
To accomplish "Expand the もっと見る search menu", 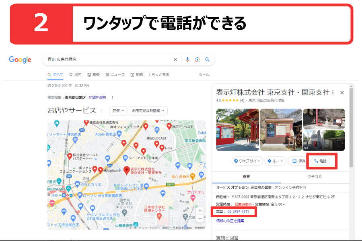I will pyautogui.click(x=159, y=75).
